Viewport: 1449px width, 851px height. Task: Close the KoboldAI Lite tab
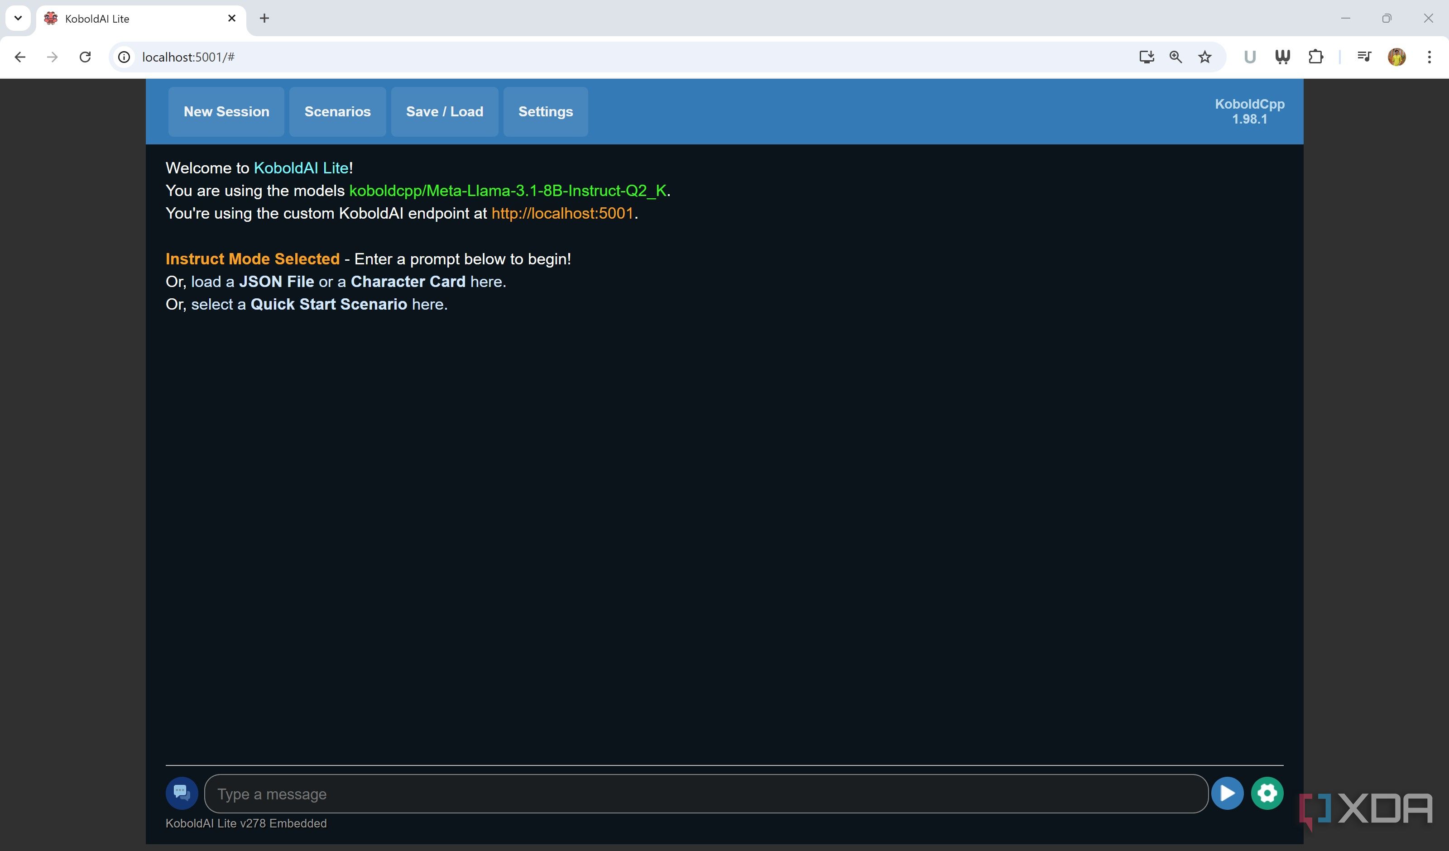point(232,19)
